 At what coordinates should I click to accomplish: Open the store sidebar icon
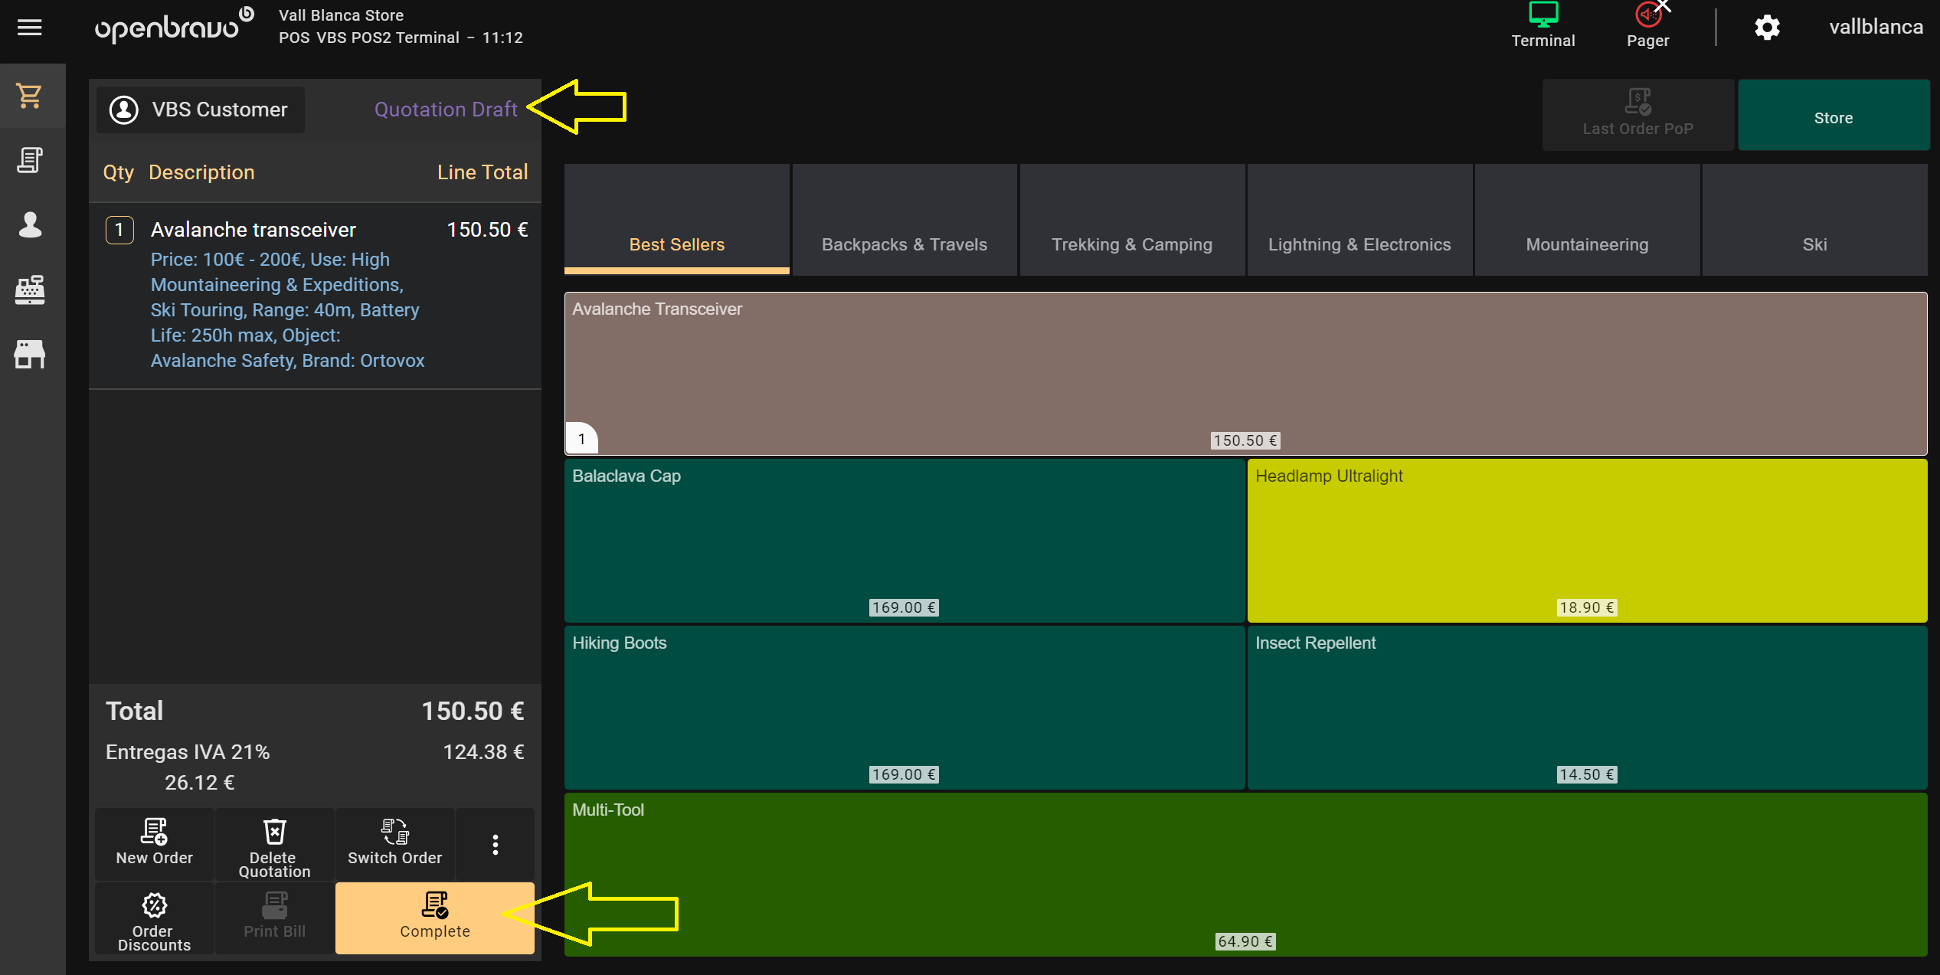[30, 354]
